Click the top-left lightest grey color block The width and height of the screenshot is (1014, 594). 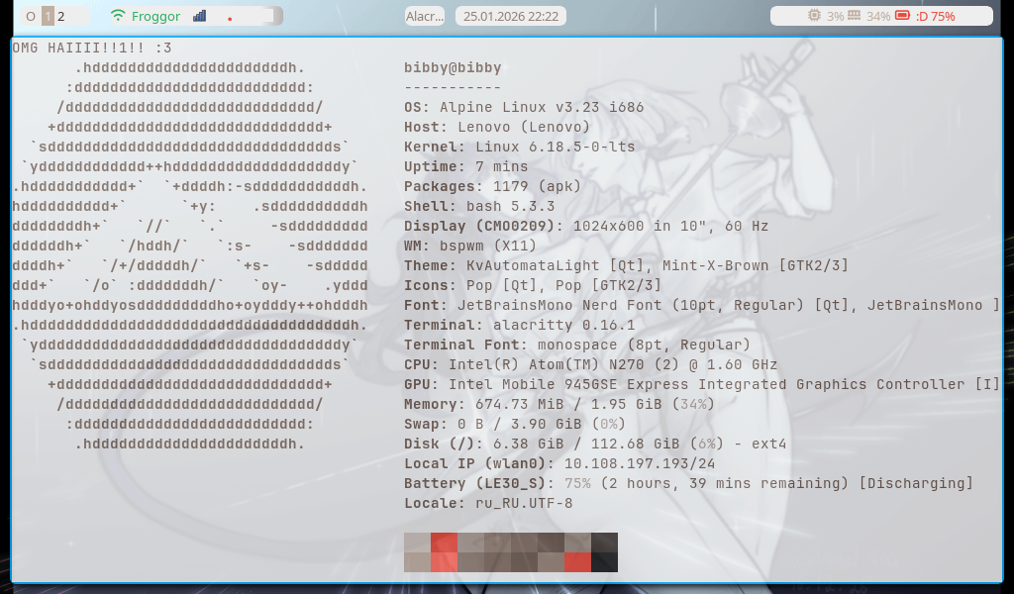coord(417,543)
